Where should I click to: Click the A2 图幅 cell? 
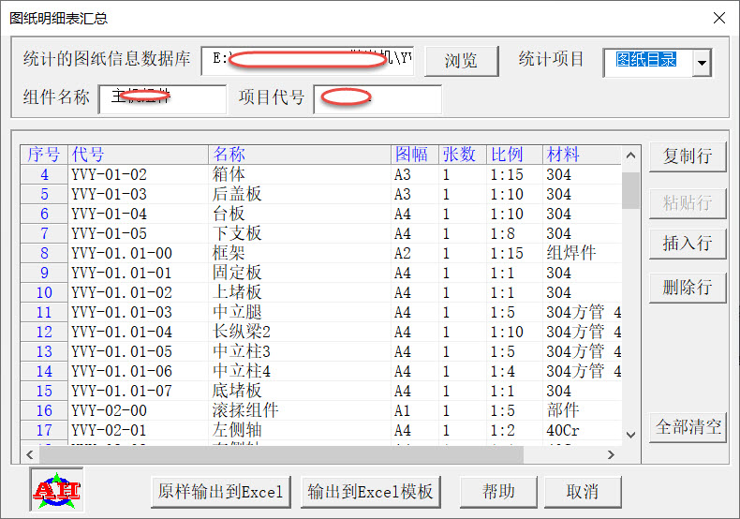415,253
